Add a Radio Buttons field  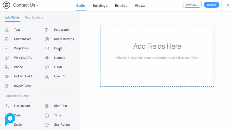[x=64, y=39]
